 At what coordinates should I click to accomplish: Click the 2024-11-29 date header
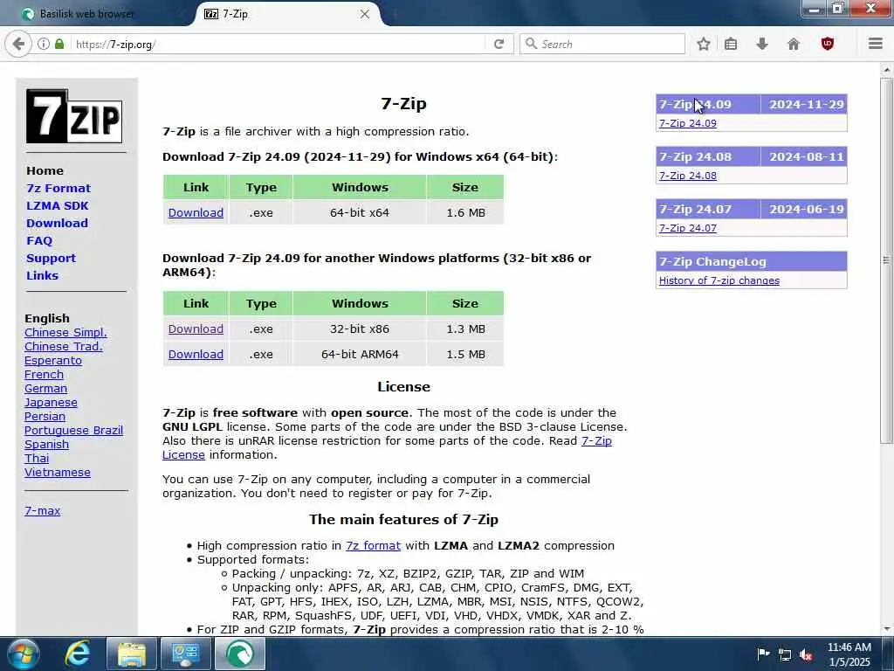(805, 105)
